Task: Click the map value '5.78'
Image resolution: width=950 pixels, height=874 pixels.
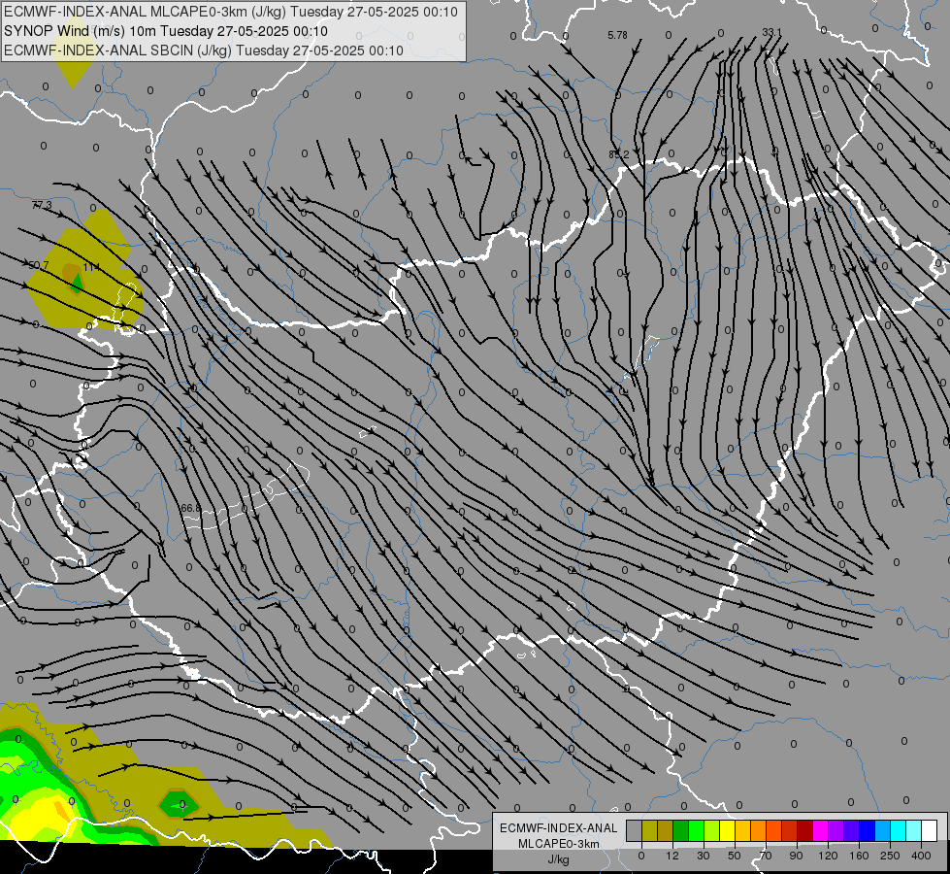Action: coord(617,36)
